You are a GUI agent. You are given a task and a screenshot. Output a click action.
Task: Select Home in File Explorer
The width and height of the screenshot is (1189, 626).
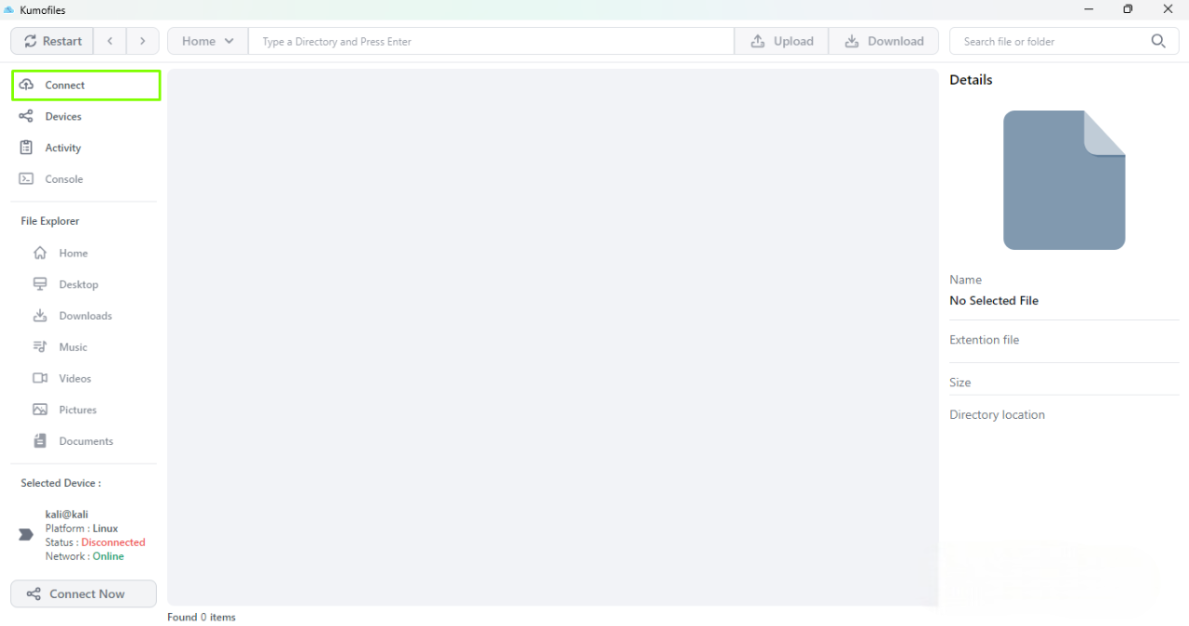click(72, 254)
